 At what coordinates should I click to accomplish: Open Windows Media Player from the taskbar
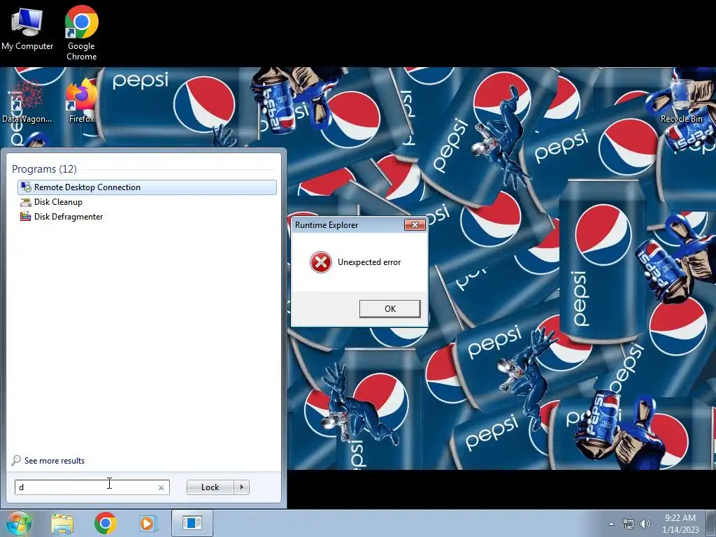click(148, 523)
